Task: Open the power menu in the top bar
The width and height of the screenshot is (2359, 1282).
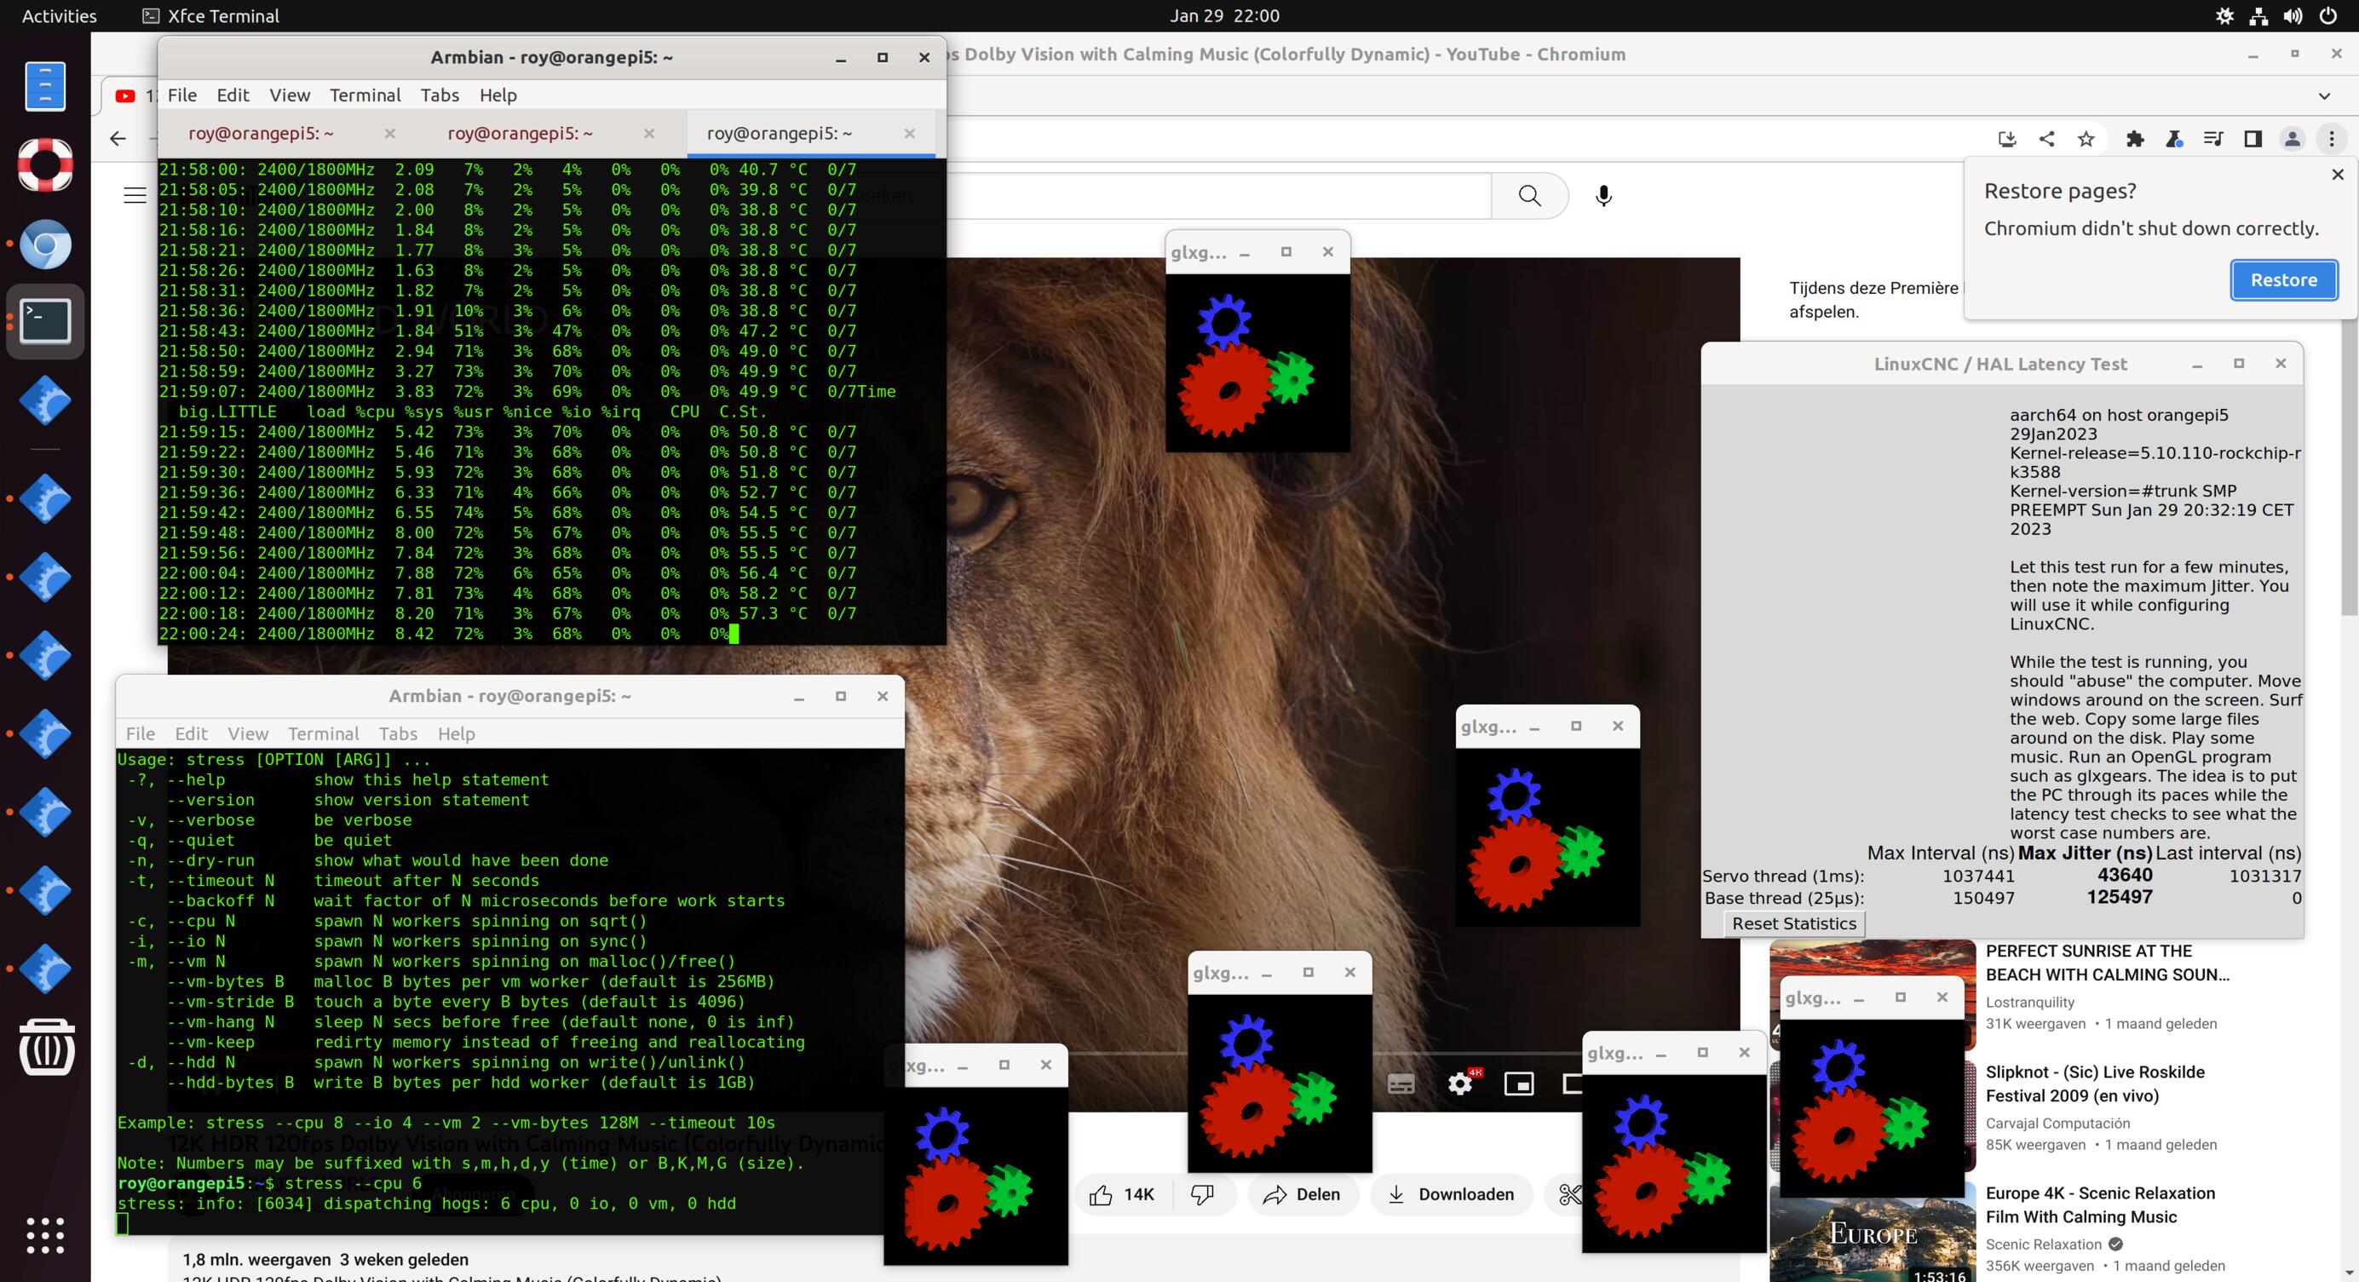Action: 2327,15
